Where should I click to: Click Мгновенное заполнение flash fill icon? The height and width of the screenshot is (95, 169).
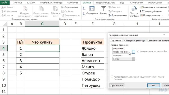pyautogui.click(x=141, y=7)
